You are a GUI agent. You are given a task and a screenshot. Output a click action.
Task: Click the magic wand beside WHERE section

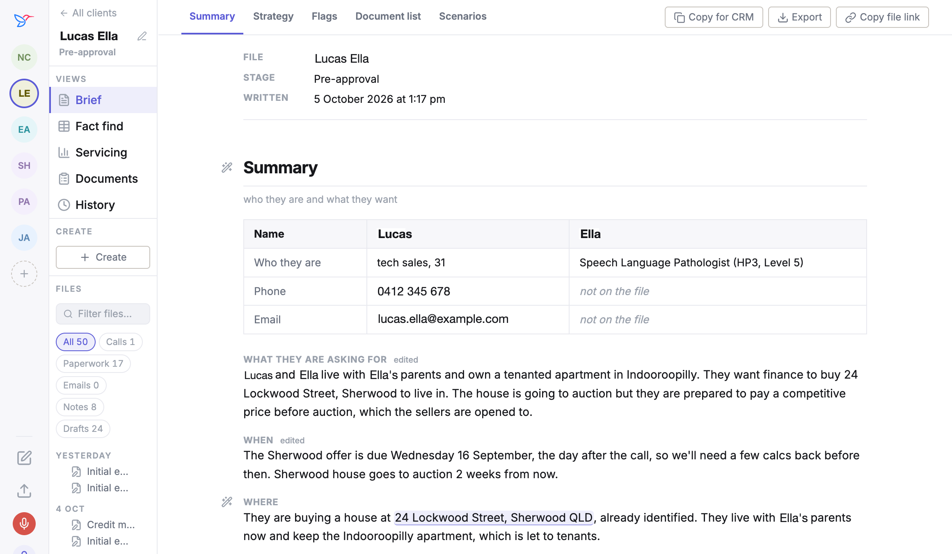[227, 502]
